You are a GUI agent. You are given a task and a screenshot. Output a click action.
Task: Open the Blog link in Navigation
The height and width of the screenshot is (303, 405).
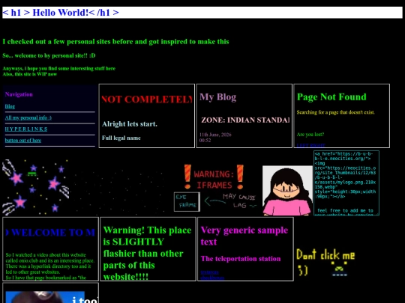coord(10,106)
